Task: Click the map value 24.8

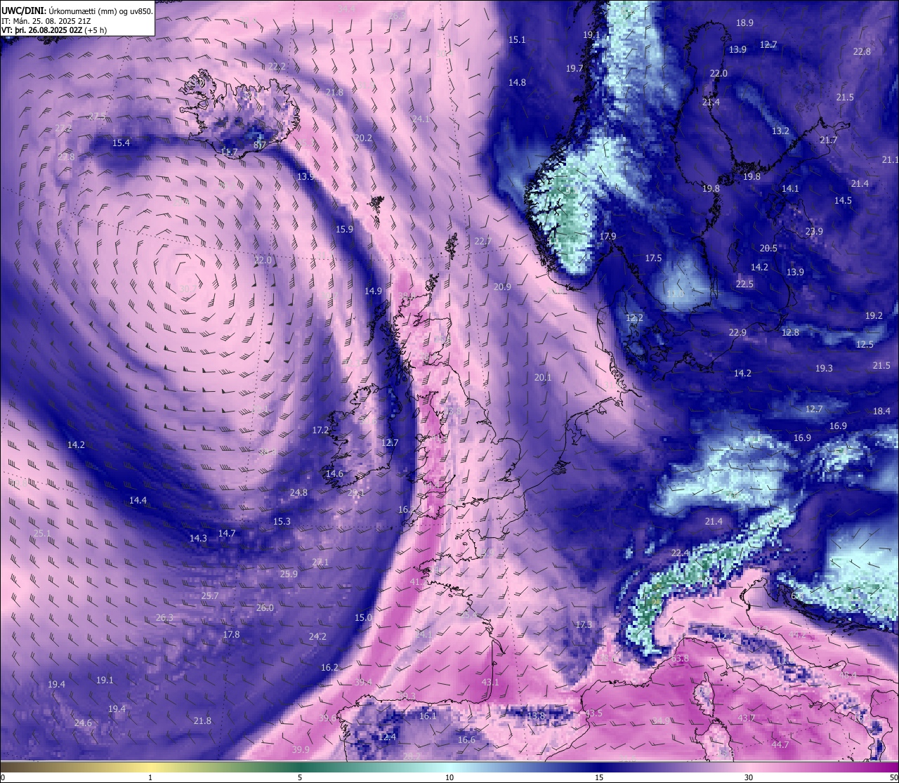Action: (298, 493)
